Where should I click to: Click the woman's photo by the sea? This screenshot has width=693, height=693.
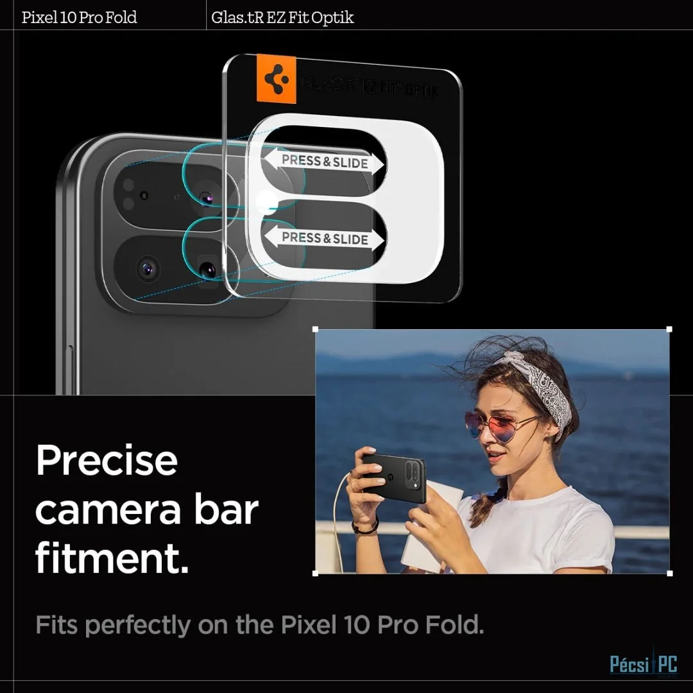(492, 451)
